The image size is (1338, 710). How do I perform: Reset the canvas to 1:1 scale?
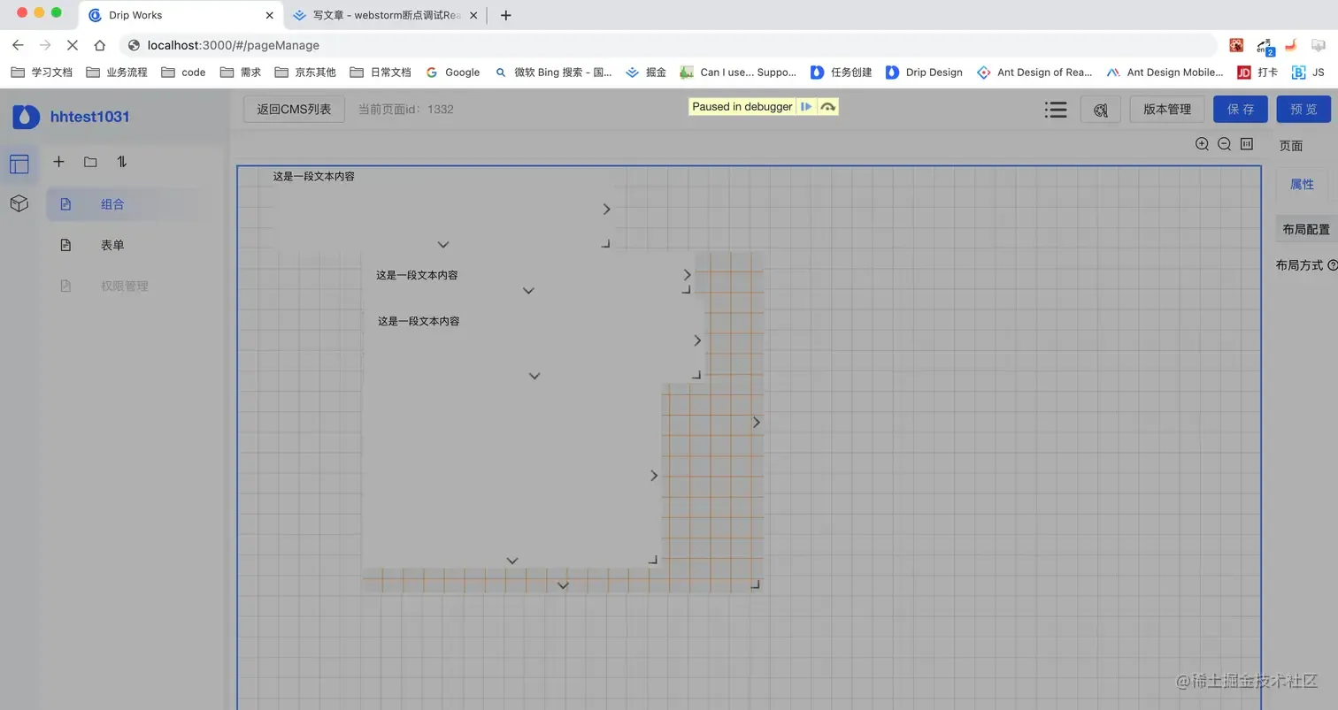coord(1247,144)
